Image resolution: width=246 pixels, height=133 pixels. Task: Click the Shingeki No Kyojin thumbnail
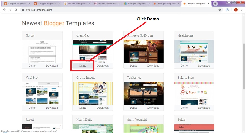144,51
